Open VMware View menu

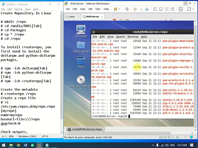[x=82, y=9]
